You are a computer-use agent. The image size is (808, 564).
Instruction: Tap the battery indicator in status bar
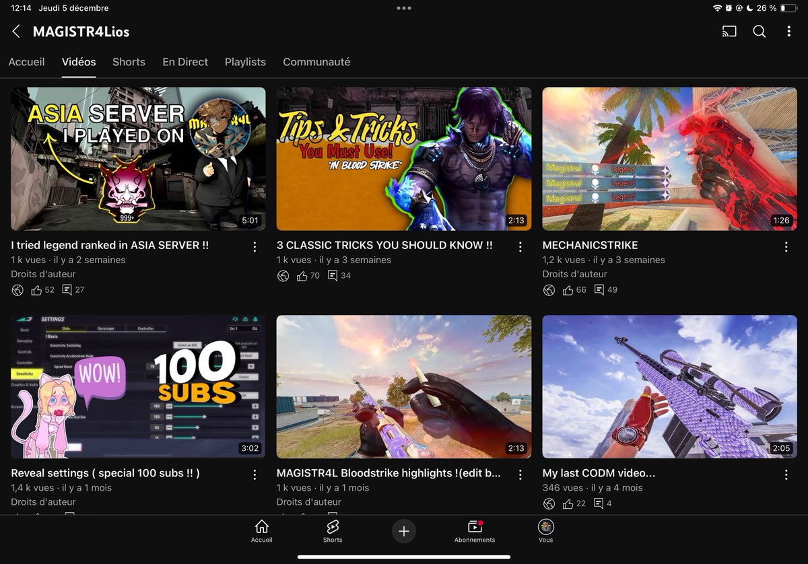coord(788,8)
